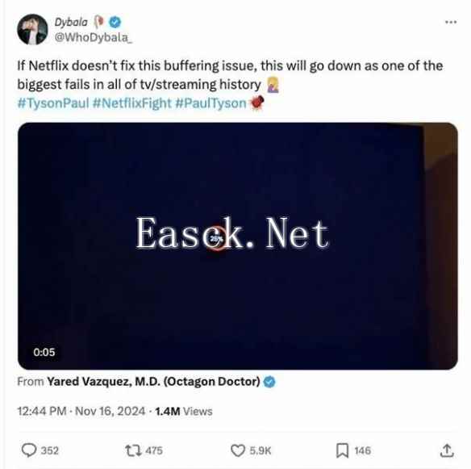Play the embedded buffering video
The width and height of the screenshot is (471, 469).
[x=238, y=246]
